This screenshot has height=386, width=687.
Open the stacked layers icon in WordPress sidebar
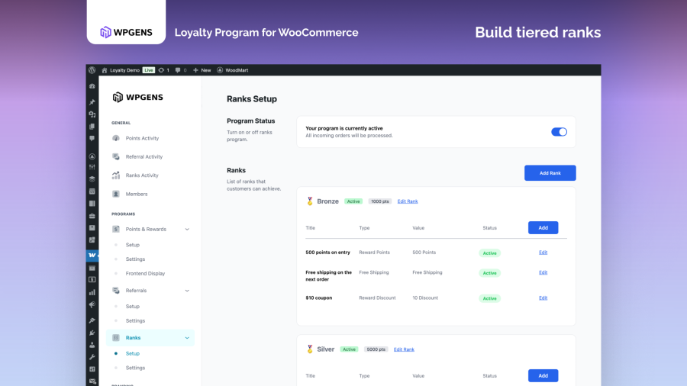92,179
